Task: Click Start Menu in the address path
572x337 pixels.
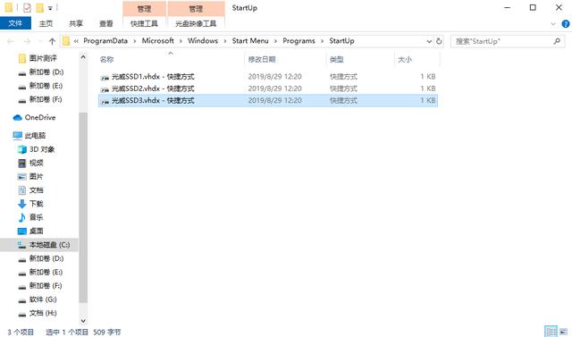Action: (250, 41)
